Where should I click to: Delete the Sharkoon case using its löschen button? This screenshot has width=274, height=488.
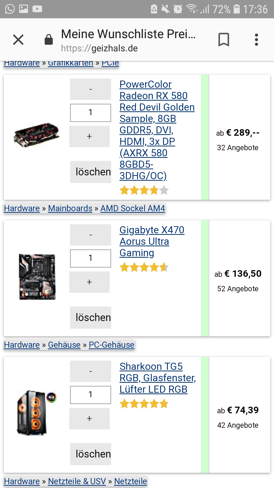(x=91, y=454)
